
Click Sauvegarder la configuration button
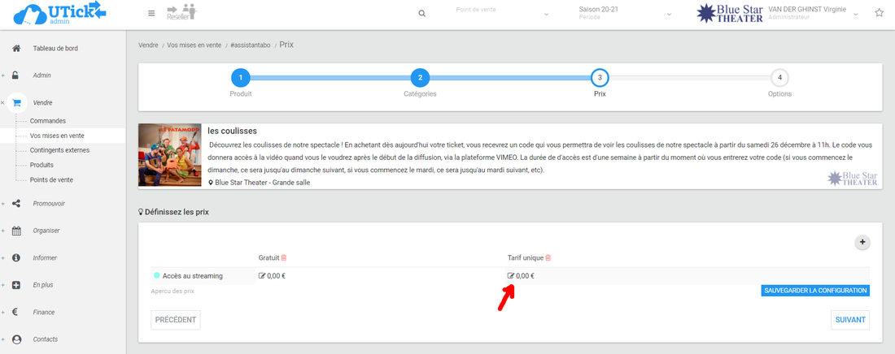[815, 291]
